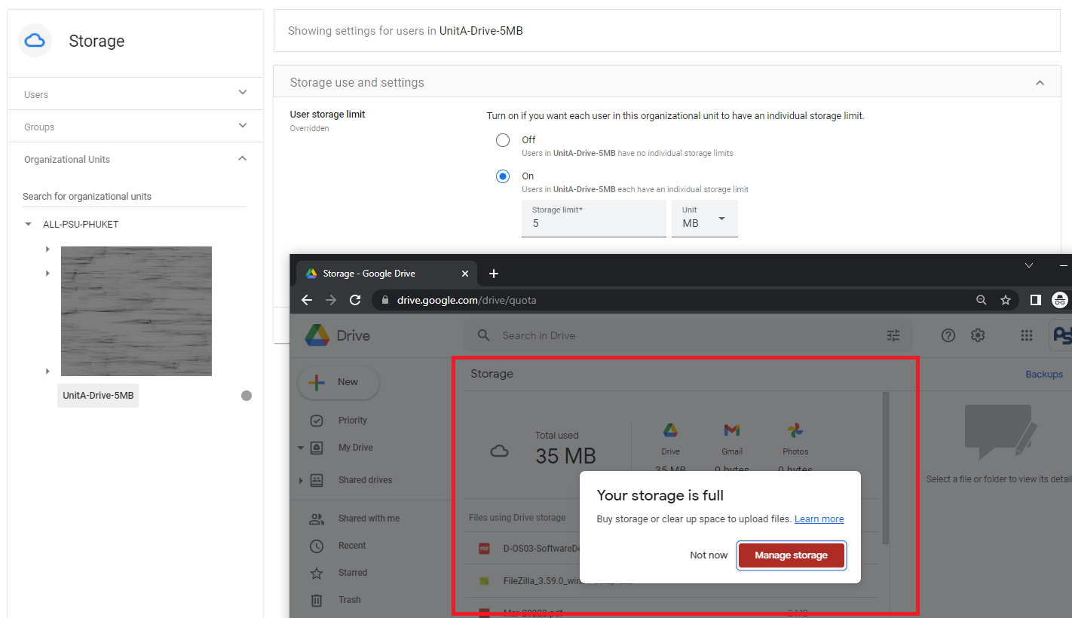1072x618 pixels.
Task: Collapse Storage use and settings panel
Action: click(x=1040, y=83)
